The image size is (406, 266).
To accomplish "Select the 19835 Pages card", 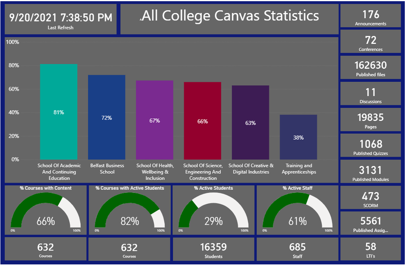I will point(370,120).
